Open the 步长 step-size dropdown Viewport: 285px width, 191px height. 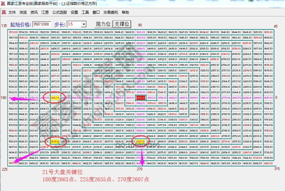(84, 24)
